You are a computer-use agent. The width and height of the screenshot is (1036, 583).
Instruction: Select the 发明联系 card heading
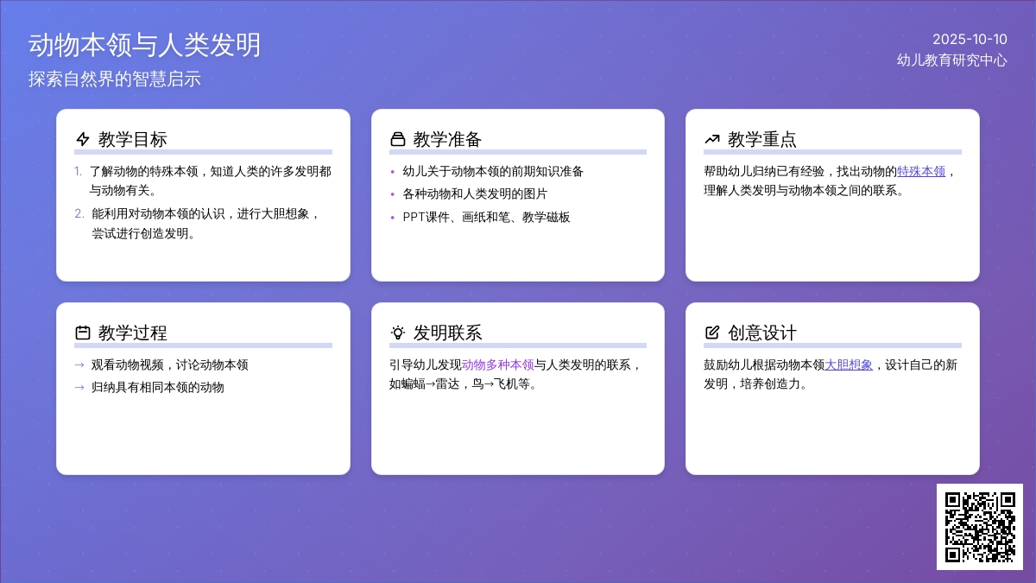click(x=447, y=333)
